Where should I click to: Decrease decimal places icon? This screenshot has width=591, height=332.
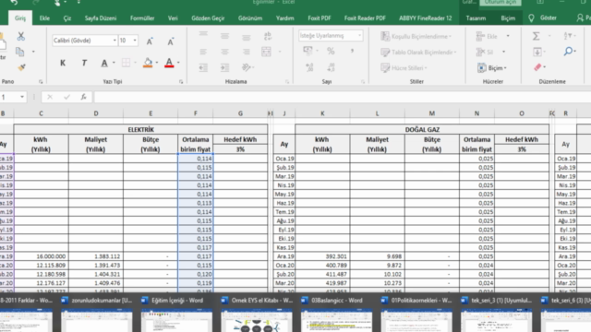331,67
